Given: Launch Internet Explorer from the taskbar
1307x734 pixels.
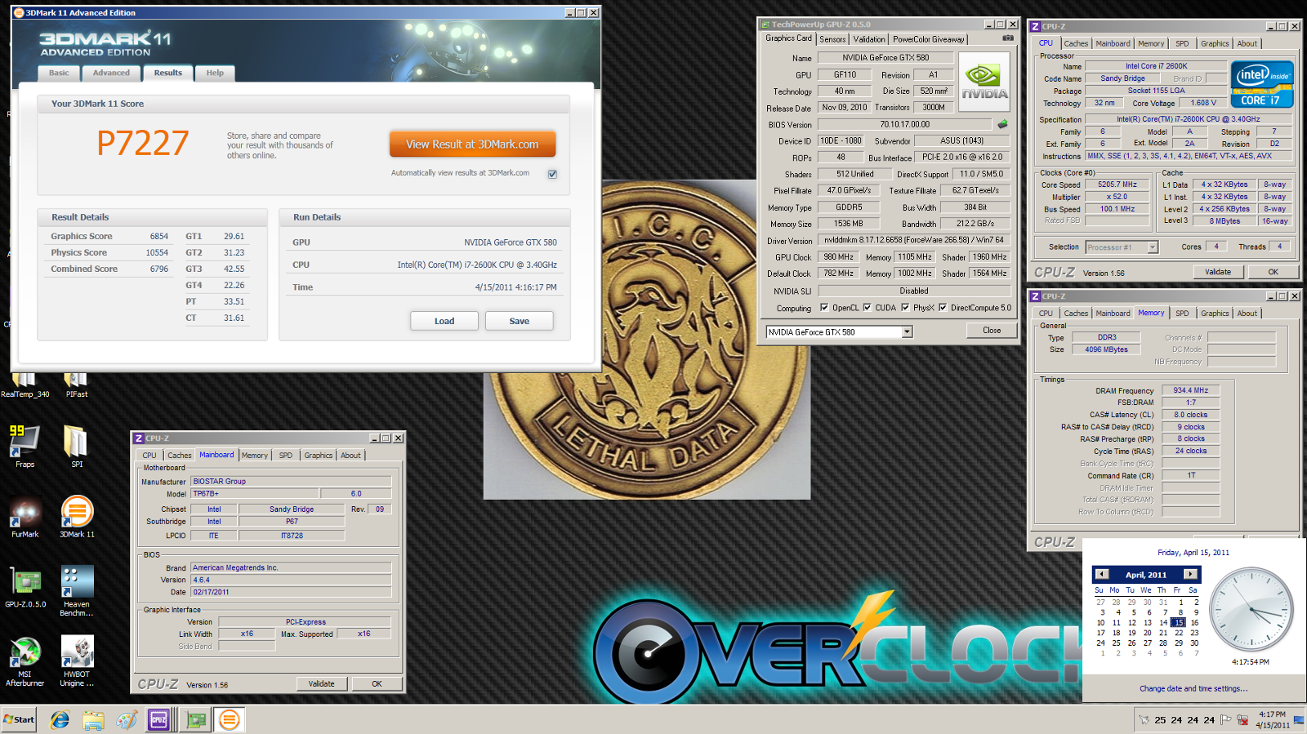Looking at the screenshot, I should pyautogui.click(x=60, y=719).
